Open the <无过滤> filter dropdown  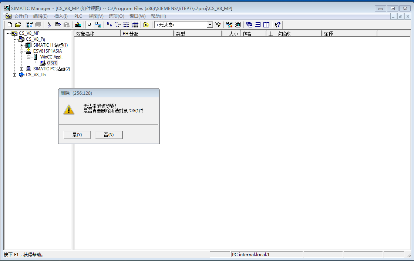coord(210,25)
